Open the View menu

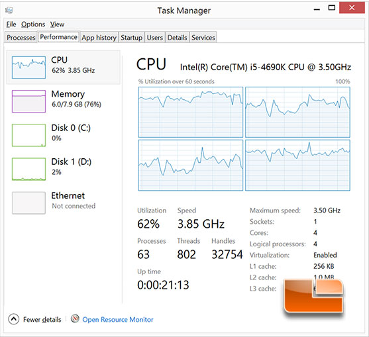(x=57, y=24)
